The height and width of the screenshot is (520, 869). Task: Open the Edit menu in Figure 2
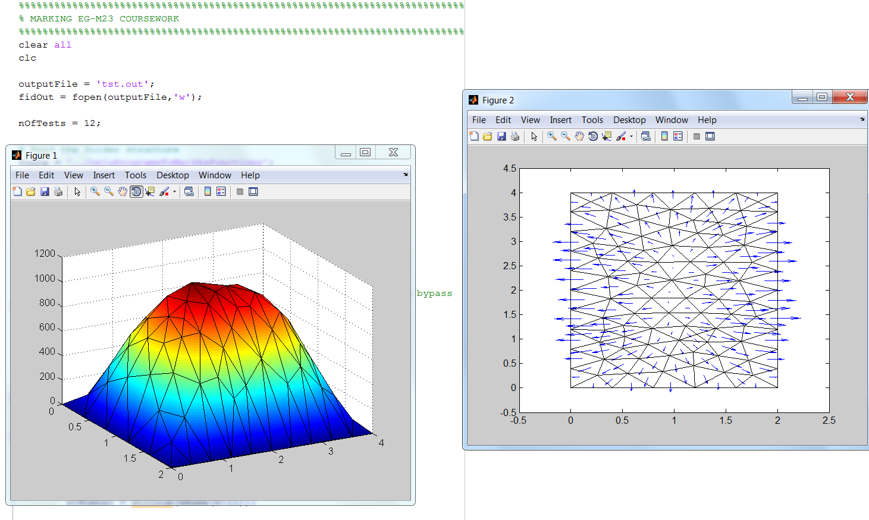[x=503, y=120]
